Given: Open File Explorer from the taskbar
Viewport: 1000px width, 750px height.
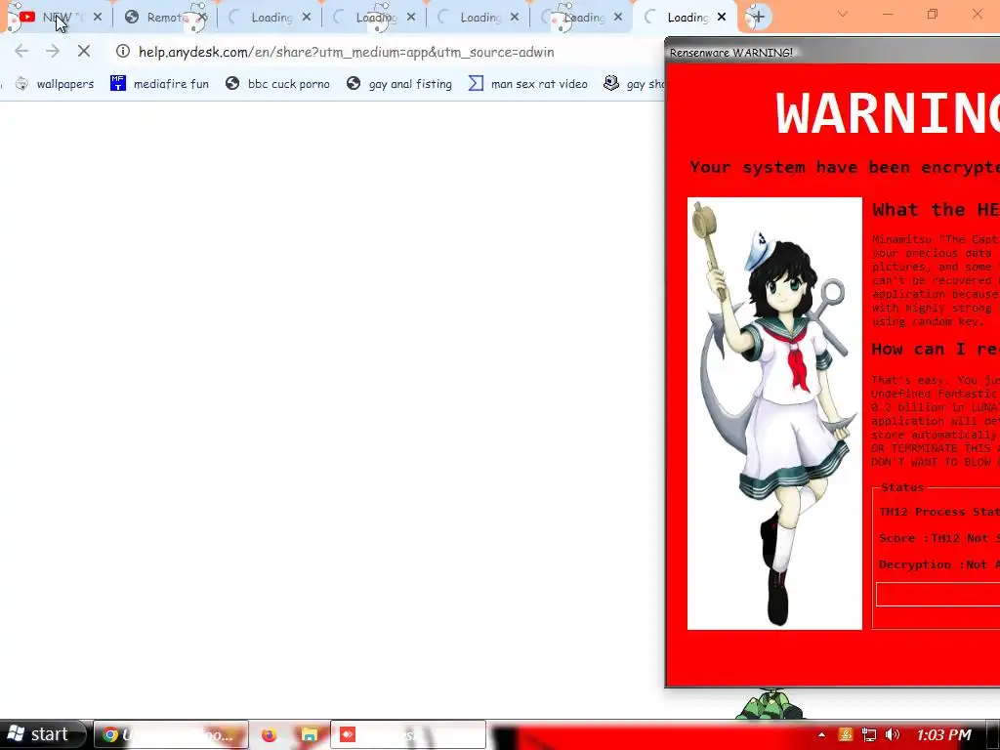Looking at the screenshot, I should [310, 734].
